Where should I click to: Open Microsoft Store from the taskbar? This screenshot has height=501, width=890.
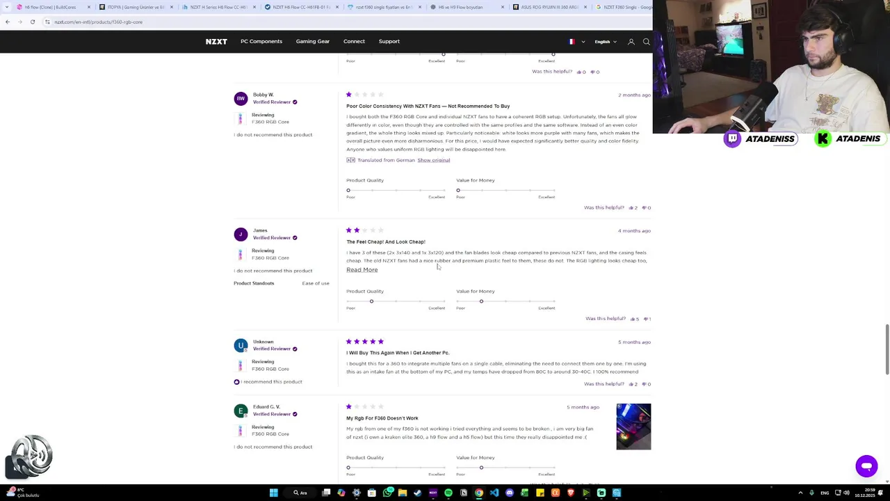tap(372, 493)
